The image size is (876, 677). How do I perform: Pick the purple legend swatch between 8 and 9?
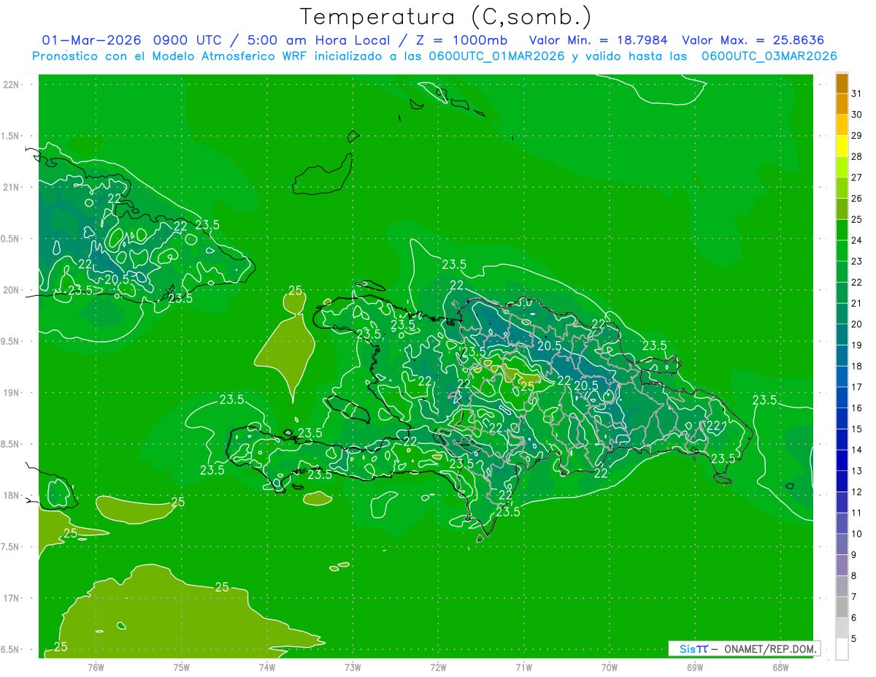842,565
